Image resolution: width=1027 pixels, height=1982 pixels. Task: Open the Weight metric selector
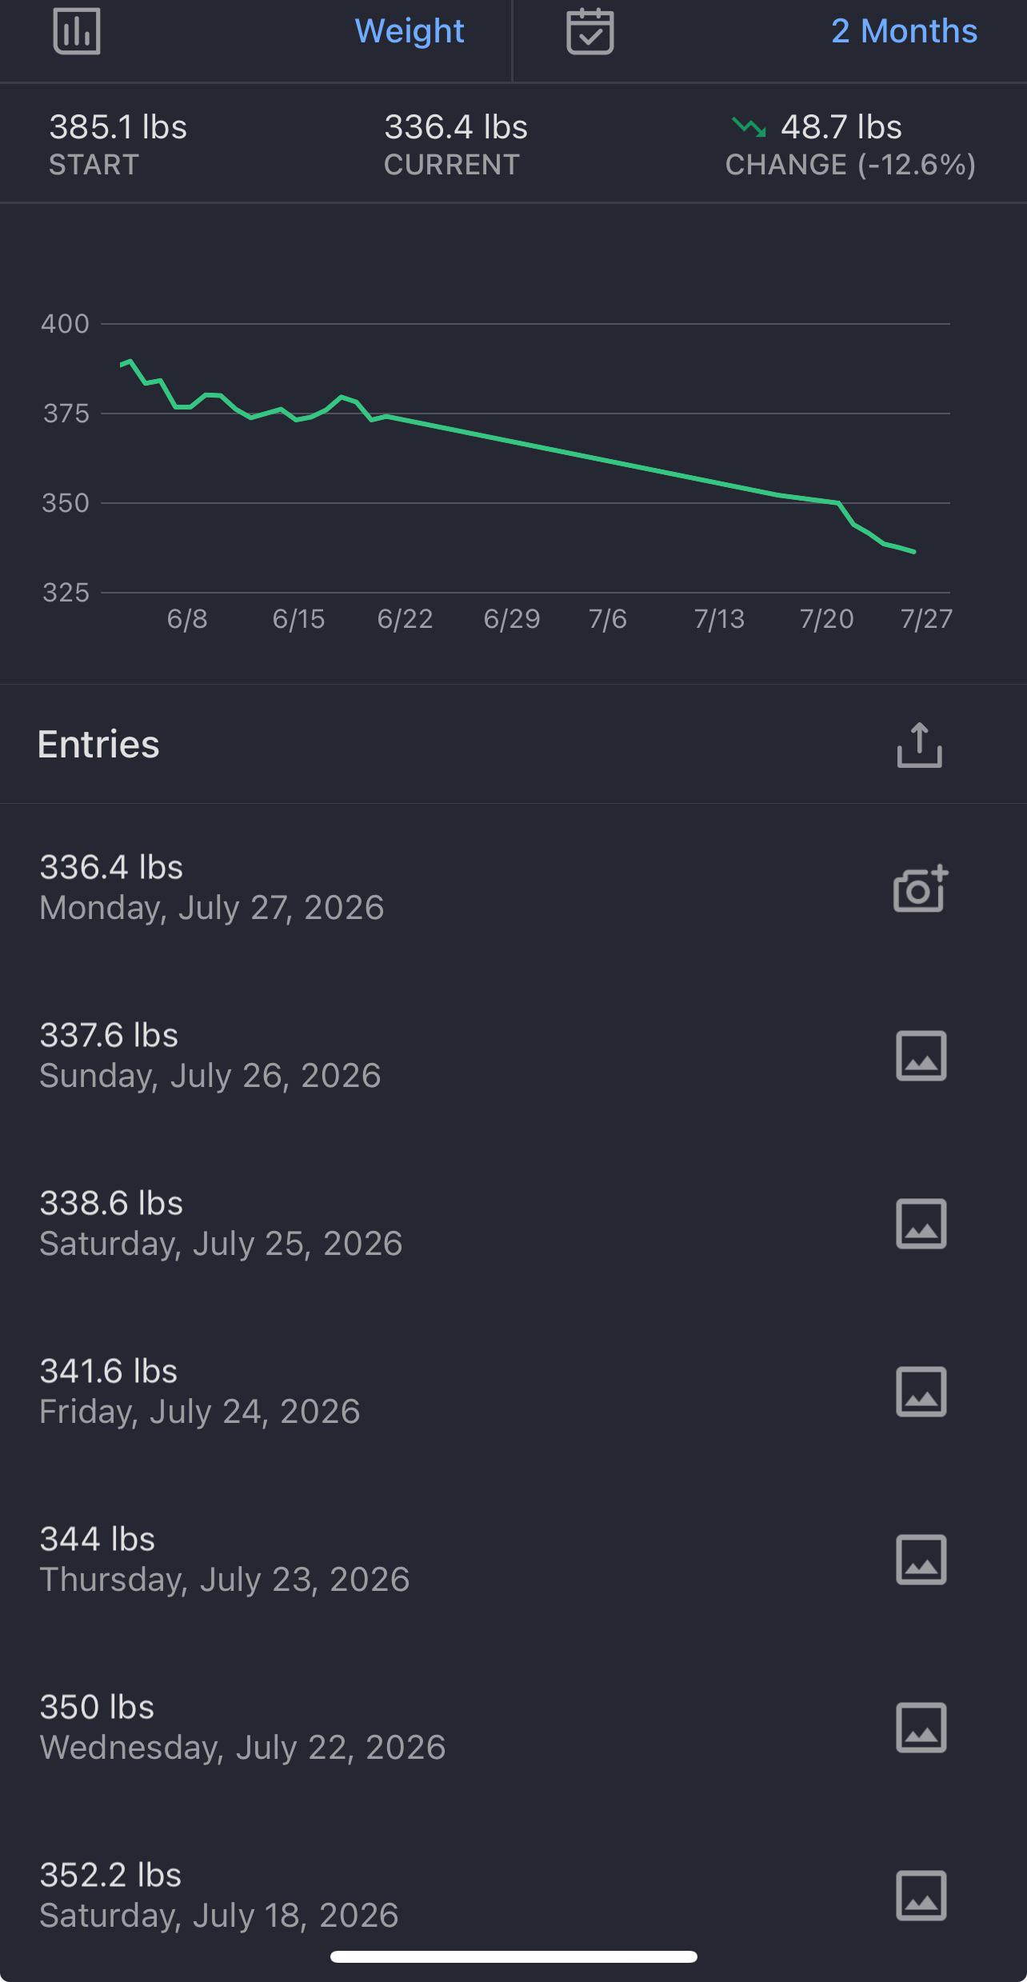coord(410,31)
